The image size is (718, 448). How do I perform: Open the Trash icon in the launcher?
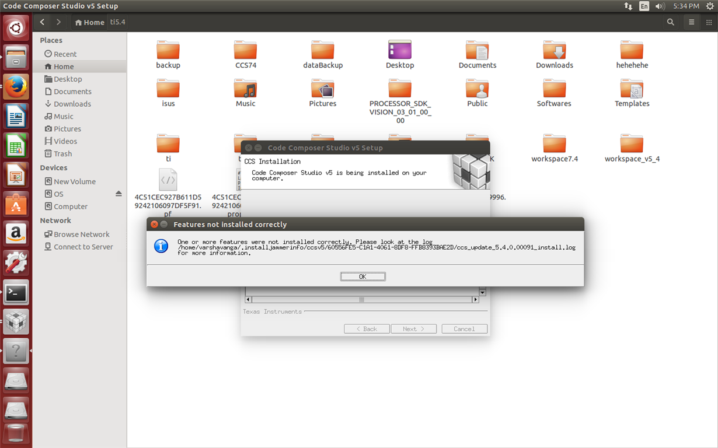tap(16, 435)
